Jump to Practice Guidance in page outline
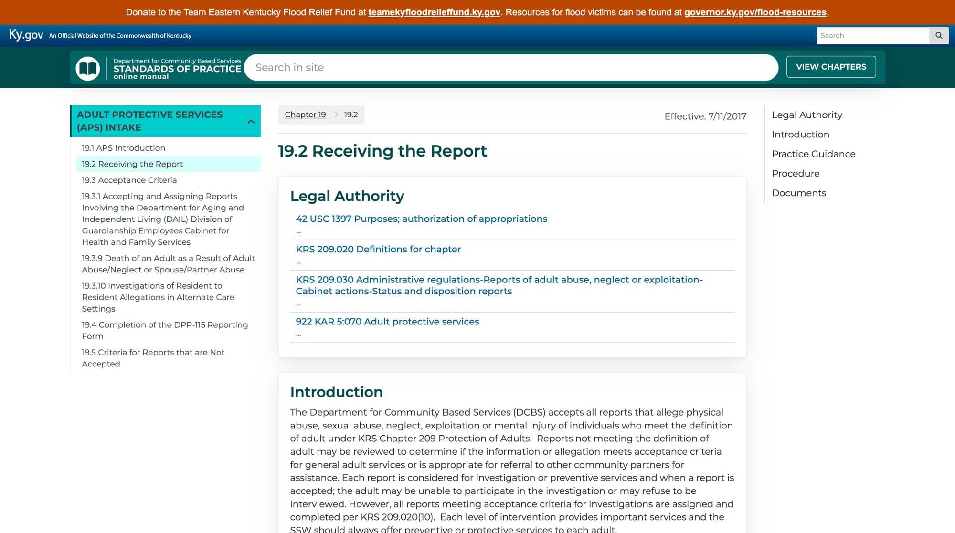 click(x=813, y=154)
